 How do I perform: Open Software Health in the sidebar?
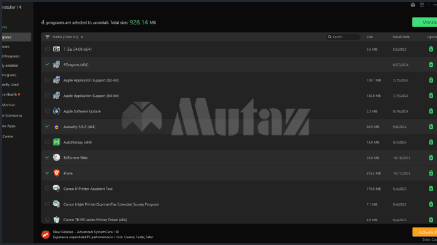(10, 94)
